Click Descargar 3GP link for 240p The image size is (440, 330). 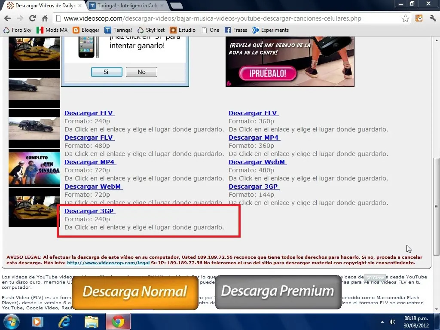coord(90,211)
